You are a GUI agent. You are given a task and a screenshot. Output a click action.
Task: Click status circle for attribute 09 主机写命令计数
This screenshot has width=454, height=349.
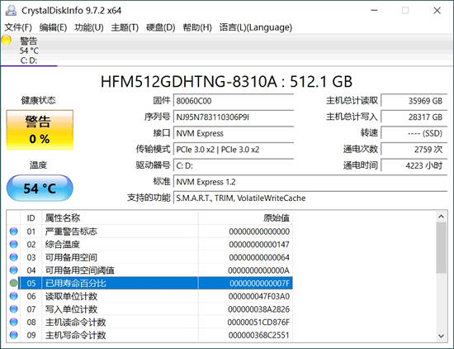click(13, 335)
